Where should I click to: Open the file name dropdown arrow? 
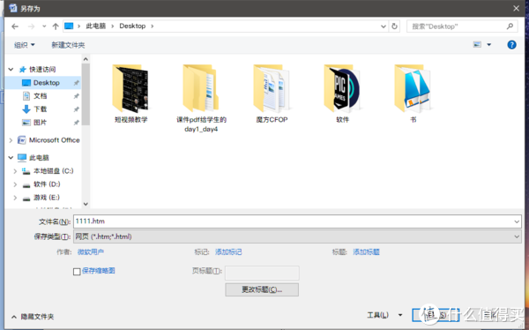coord(517,221)
